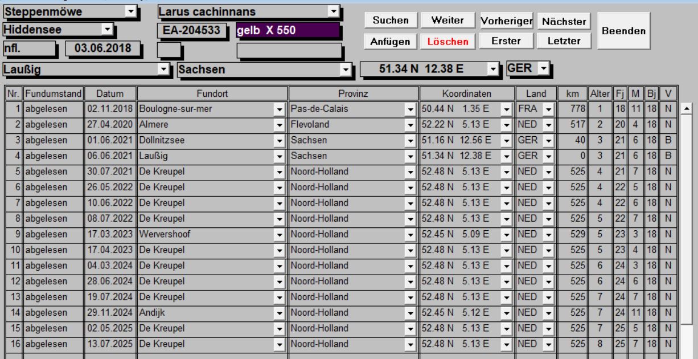Expand Provinz dropdown for Flevoland row

click(410, 124)
